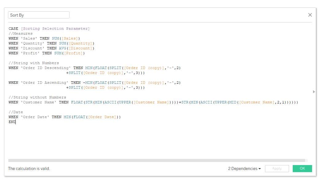The height and width of the screenshot is (189, 329).
Task: Click the AVG function on the Discount line
Action: pos(62,48)
